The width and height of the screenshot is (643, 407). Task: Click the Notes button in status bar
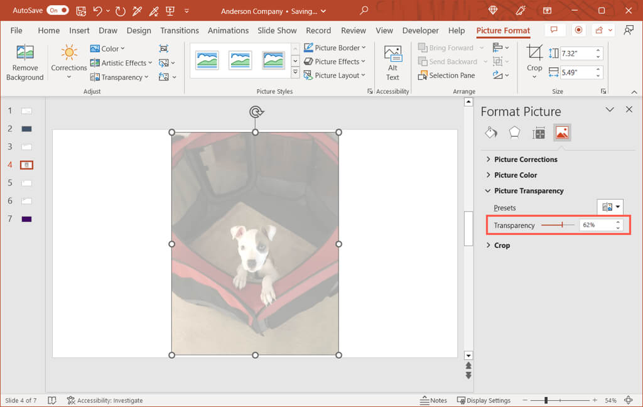433,400
